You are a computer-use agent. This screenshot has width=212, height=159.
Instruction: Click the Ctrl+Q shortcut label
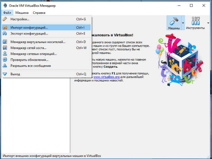coord(81,74)
